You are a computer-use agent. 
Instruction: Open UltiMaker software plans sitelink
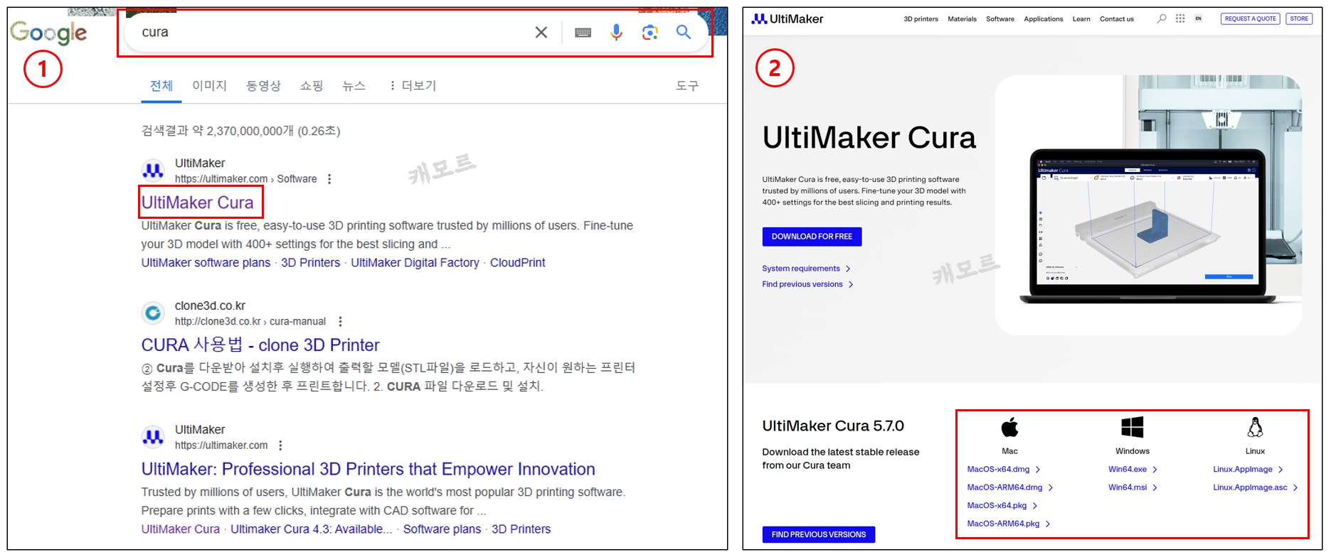pyautogui.click(x=206, y=263)
